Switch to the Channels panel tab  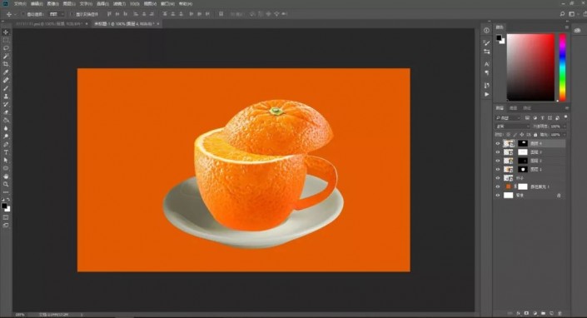click(513, 107)
